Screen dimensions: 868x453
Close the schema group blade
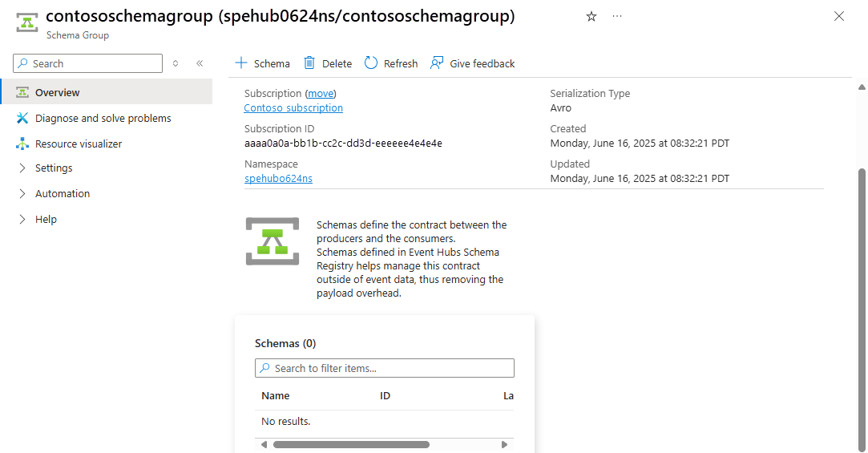coord(838,16)
